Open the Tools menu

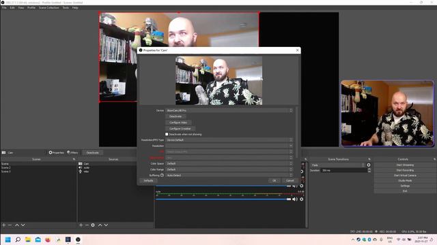point(66,7)
